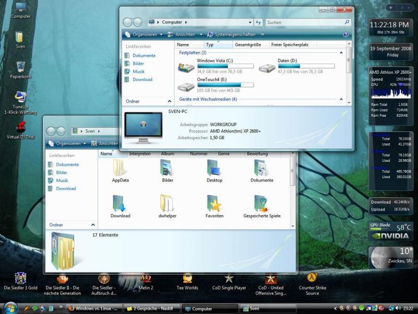
Task: Collapse the Festplatten (3) group
Action: pos(341,53)
